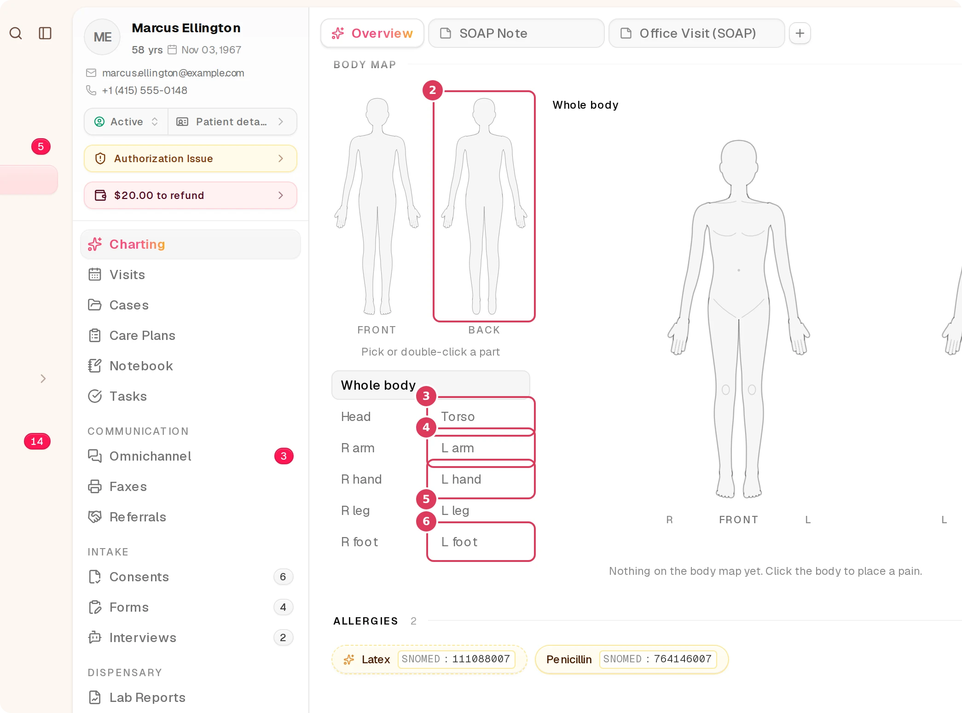The image size is (962, 713).
Task: Open the search magnifier icon
Action: [x=16, y=33]
